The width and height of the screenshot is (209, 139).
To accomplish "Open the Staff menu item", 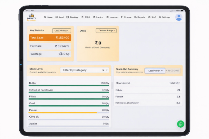I will [x=152, y=17].
